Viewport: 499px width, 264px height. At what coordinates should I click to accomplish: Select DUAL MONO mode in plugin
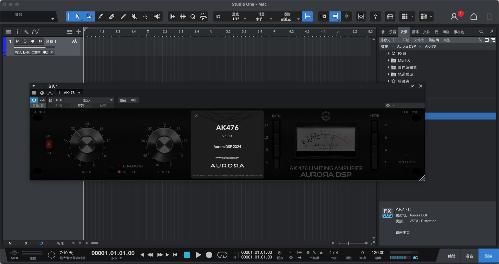tap(119, 166)
